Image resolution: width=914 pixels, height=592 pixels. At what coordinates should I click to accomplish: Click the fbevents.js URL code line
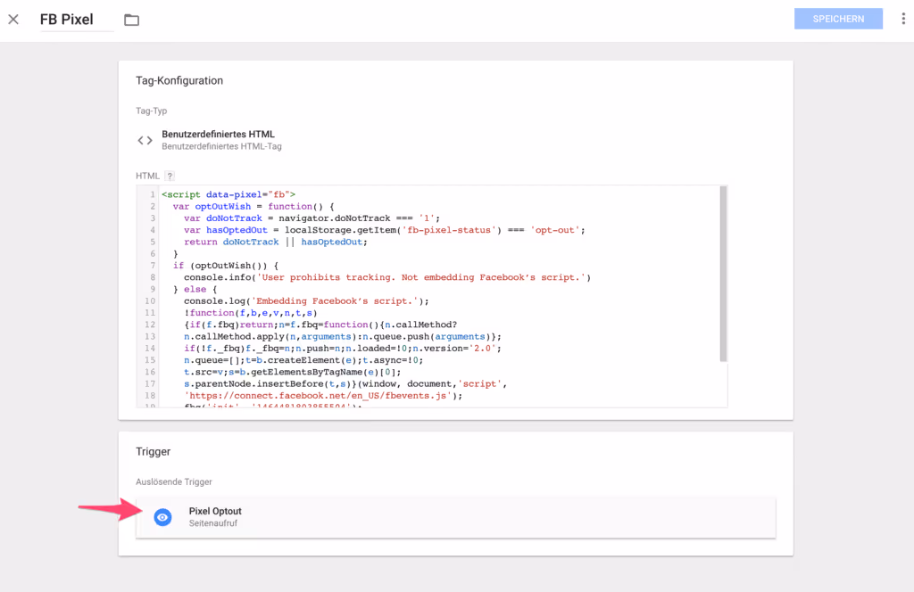[x=323, y=395]
